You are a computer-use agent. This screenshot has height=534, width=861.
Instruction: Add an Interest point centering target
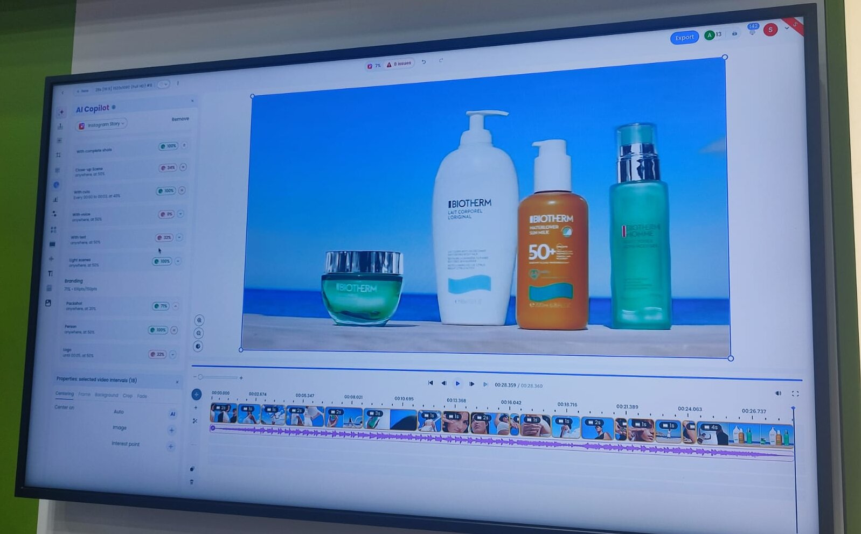click(170, 446)
